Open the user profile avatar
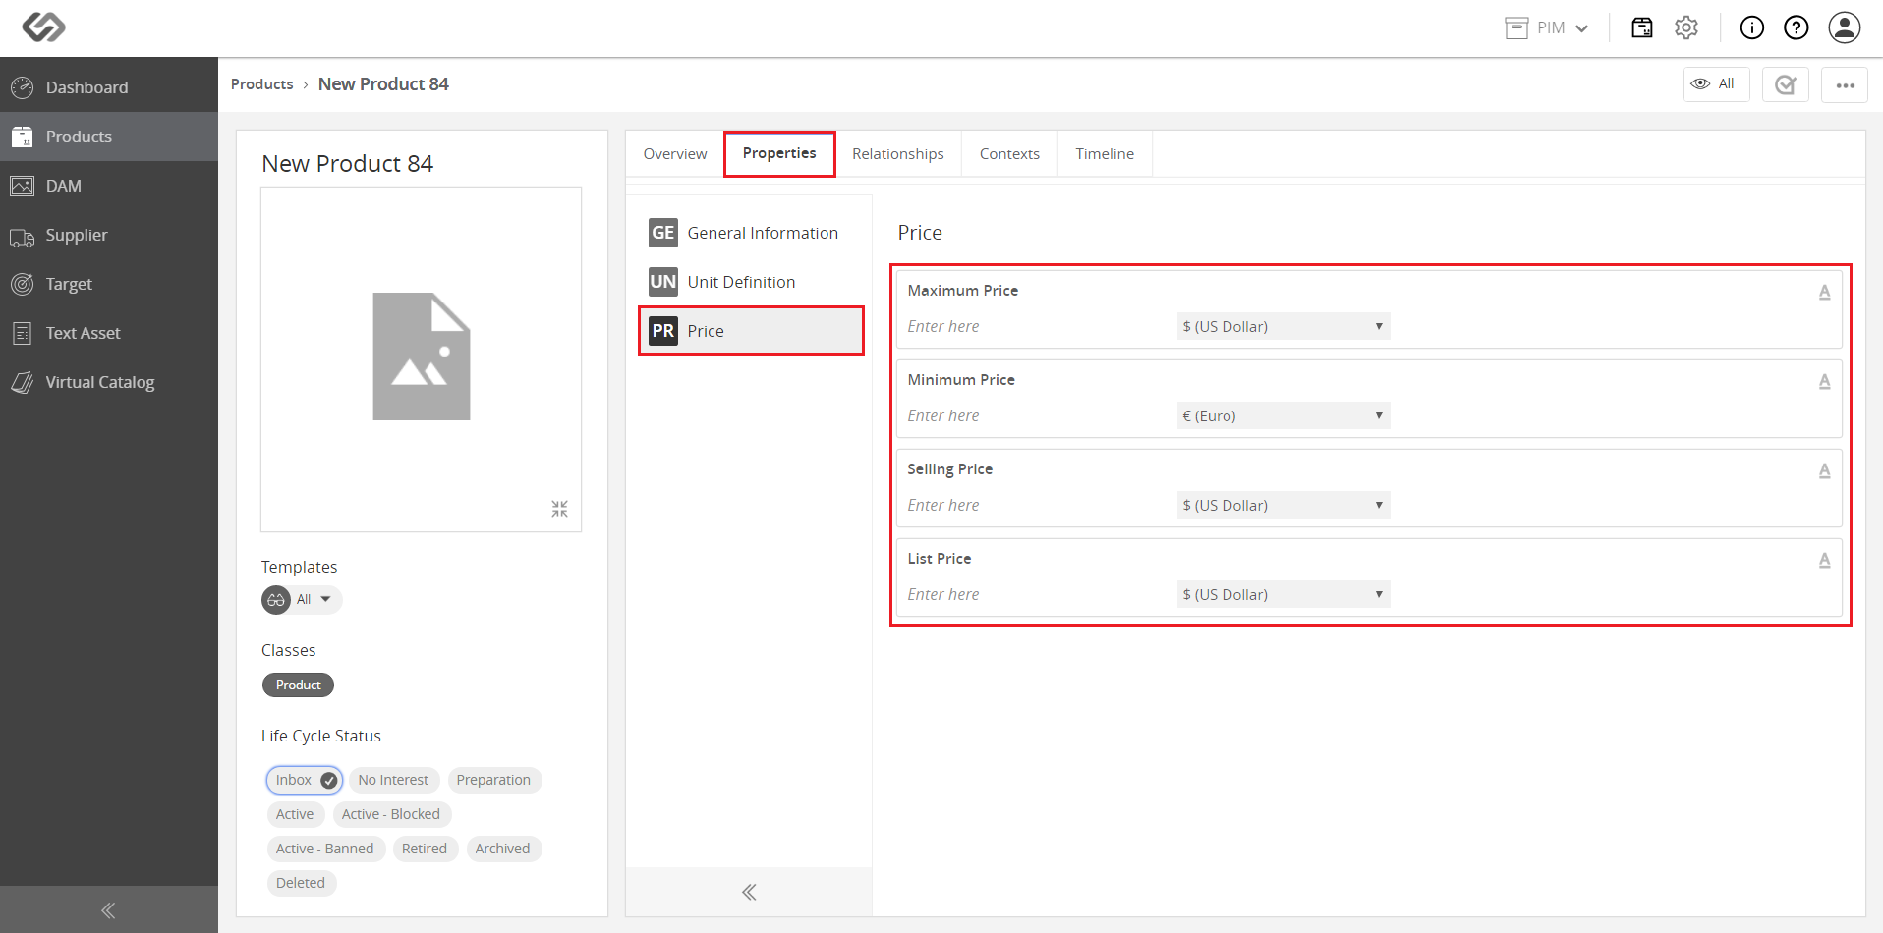Image resolution: width=1883 pixels, height=933 pixels. coord(1845,27)
